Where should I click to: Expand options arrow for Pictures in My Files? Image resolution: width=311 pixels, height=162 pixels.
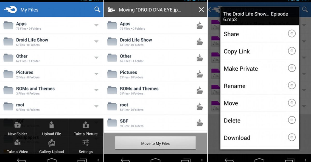click(x=96, y=74)
